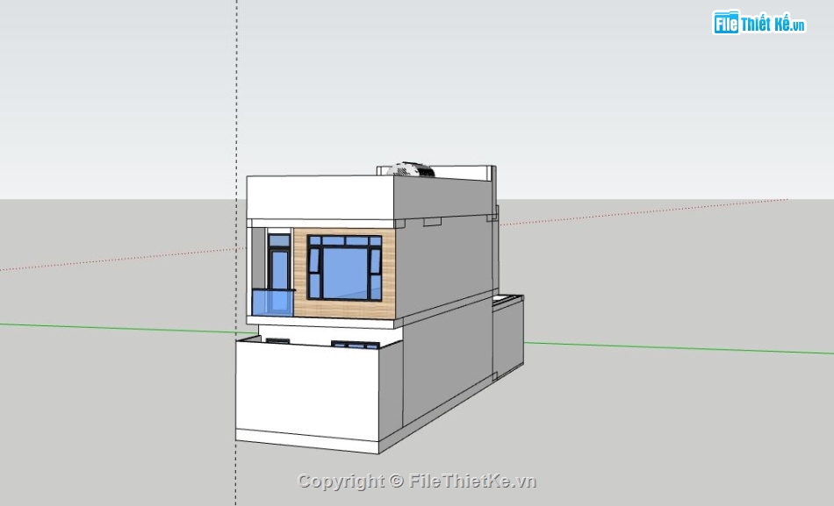Select the large blue glass window pane
This screenshot has width=834, height=506.
point(345,274)
